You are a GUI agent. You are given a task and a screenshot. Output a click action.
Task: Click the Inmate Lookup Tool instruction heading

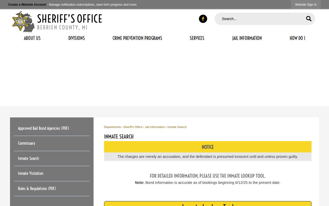208,176
